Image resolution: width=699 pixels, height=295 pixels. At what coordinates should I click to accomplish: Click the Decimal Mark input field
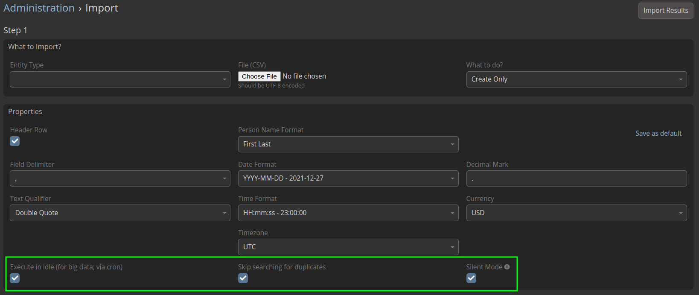(577, 178)
